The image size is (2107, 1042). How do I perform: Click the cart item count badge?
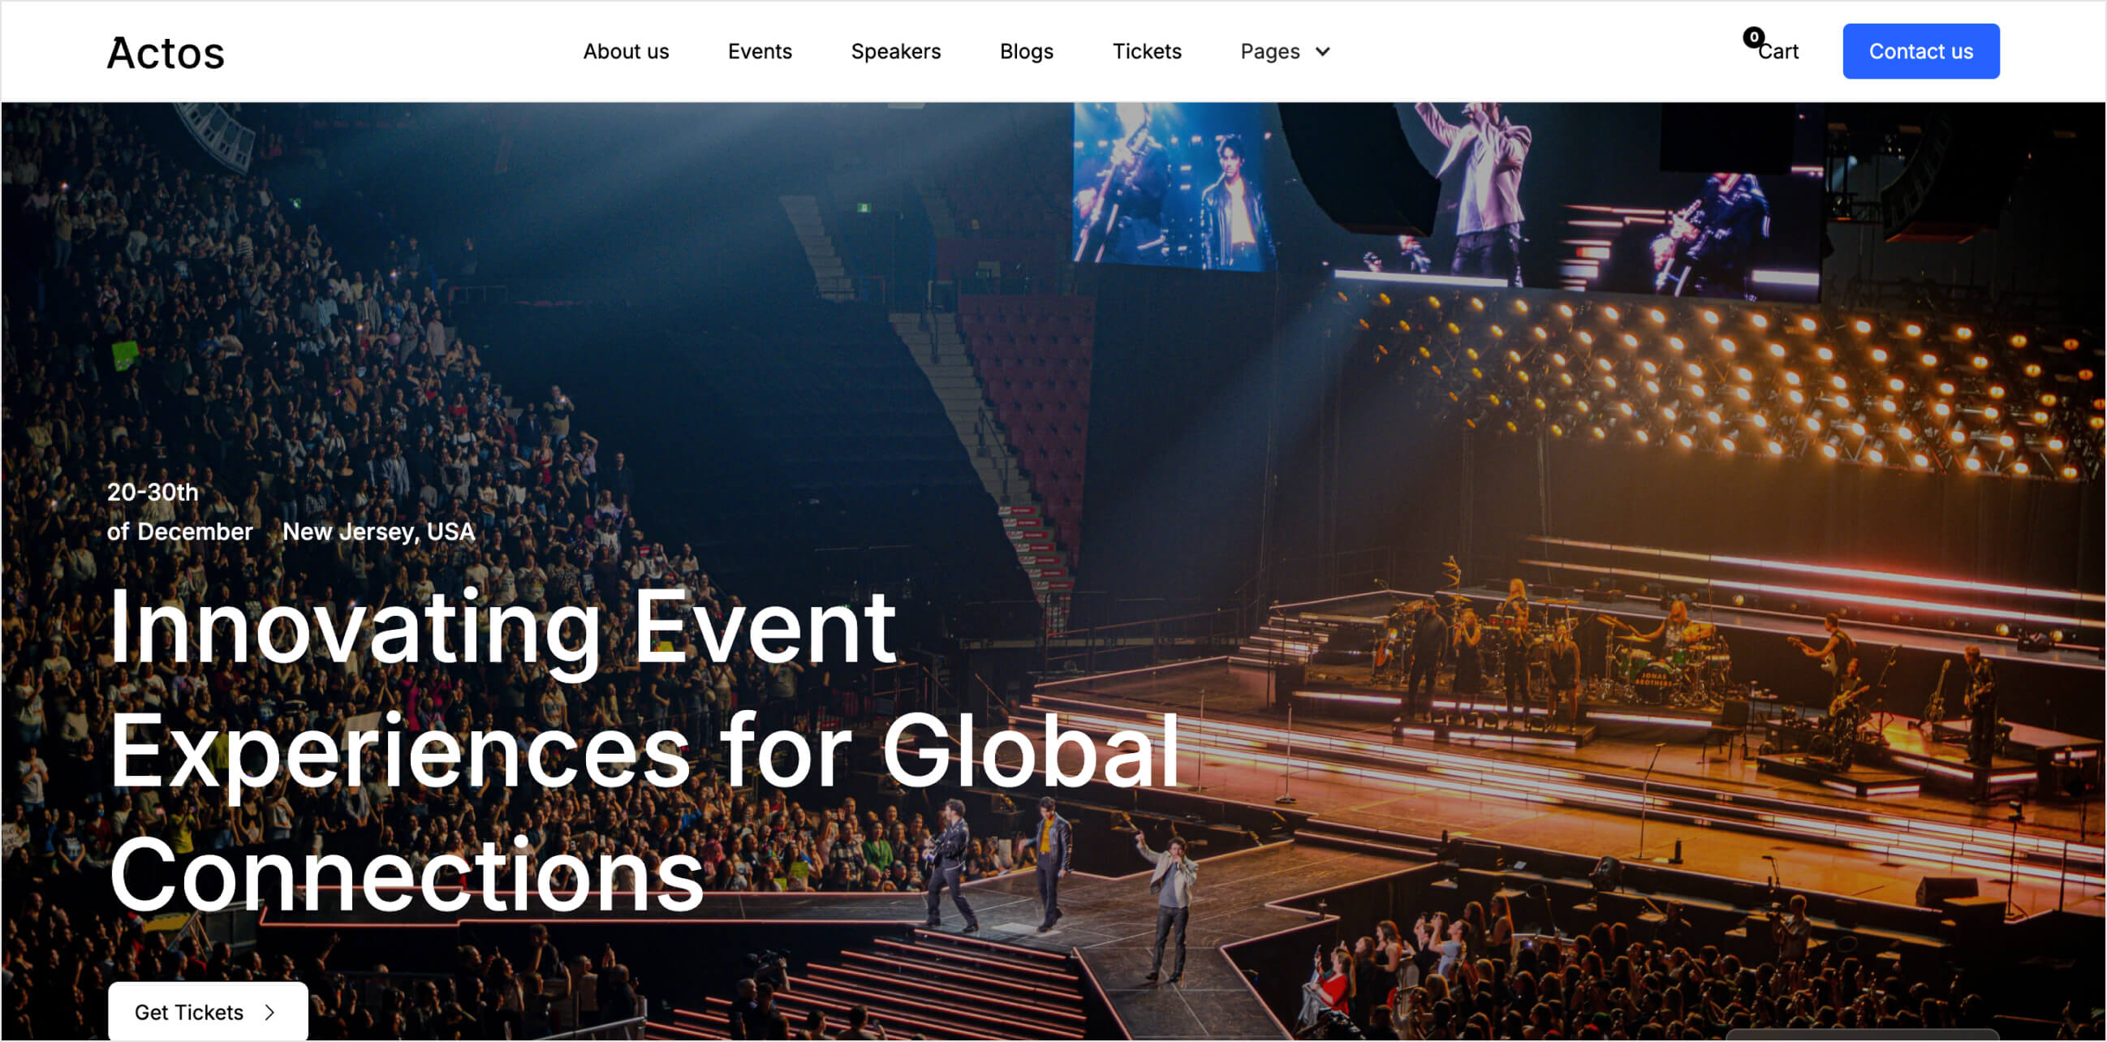[x=1753, y=37]
